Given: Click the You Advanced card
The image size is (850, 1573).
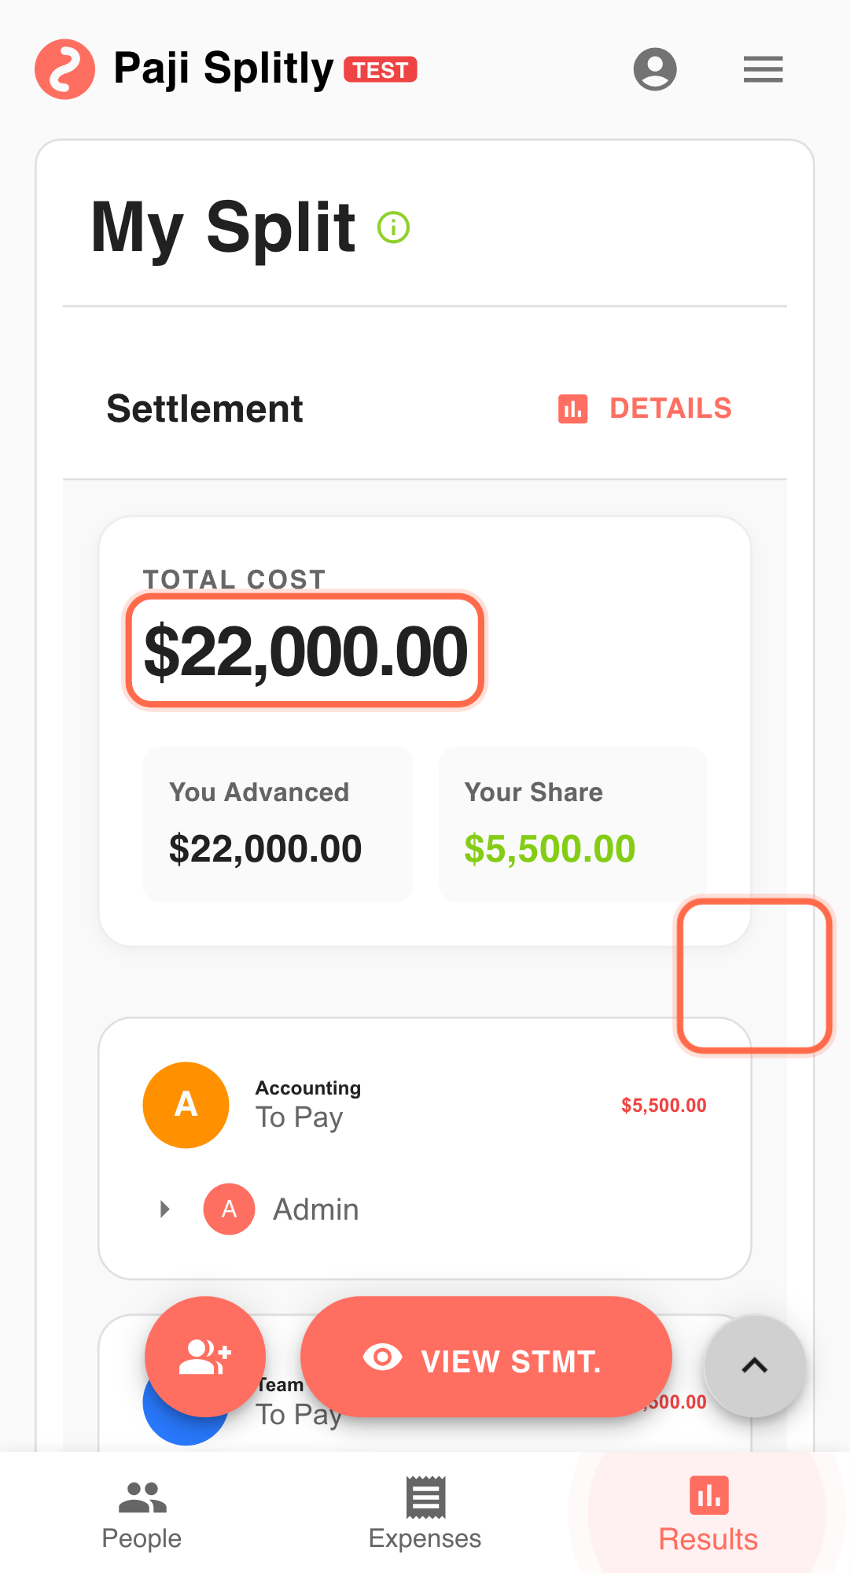Looking at the screenshot, I should 278,824.
